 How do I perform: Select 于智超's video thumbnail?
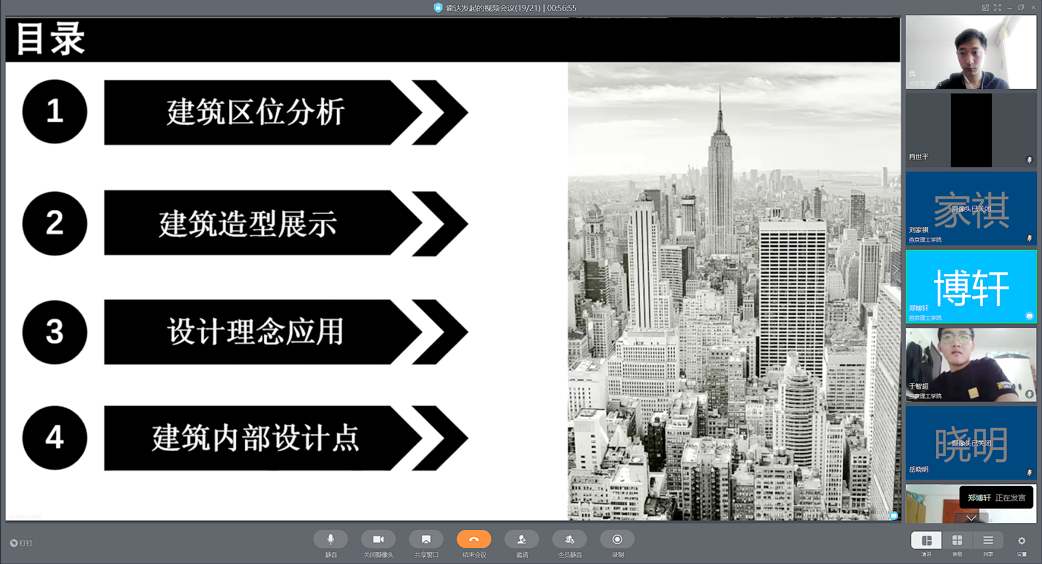click(971, 365)
